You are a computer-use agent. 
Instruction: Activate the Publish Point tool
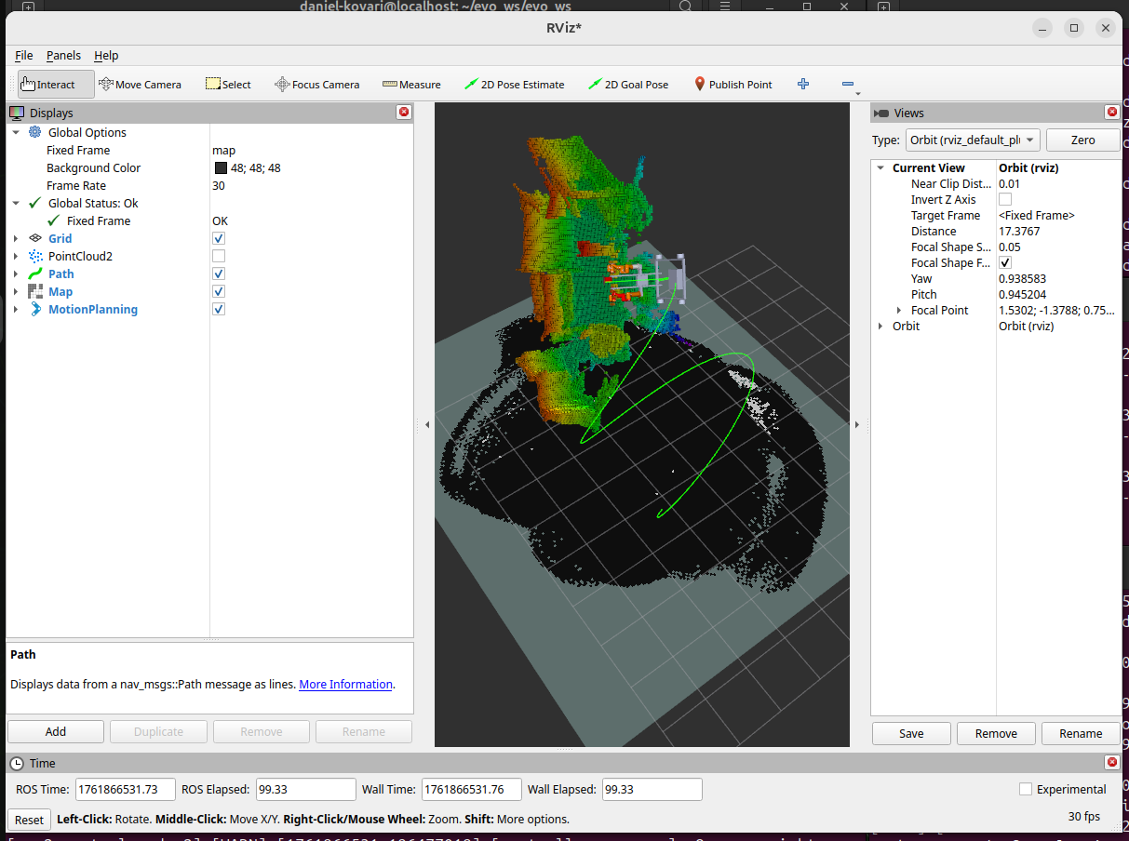pyautogui.click(x=733, y=85)
